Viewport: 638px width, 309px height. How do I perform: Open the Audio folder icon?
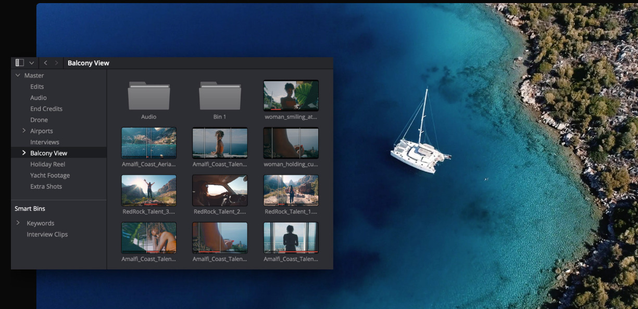point(149,96)
